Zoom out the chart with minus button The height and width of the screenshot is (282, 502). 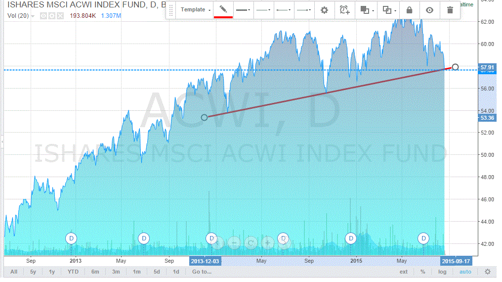click(x=234, y=243)
